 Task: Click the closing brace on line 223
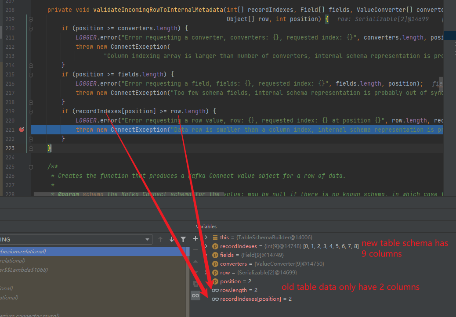point(49,148)
